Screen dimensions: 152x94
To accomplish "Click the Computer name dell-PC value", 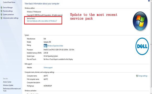I will pyautogui.click(x=46, y=76).
